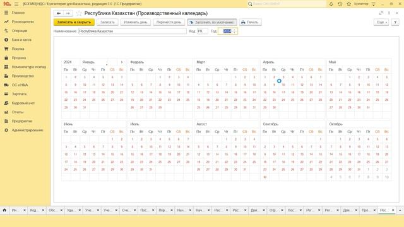Focus the Наименование input field

pyautogui.click(x=132, y=31)
